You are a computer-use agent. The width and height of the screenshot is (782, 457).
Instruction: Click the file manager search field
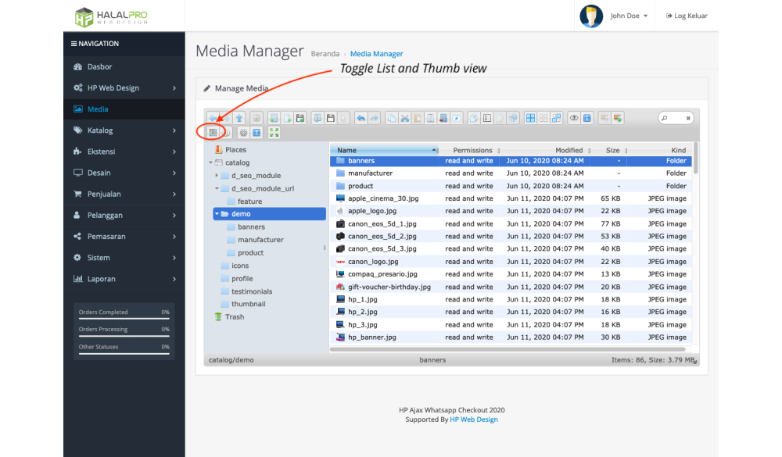(676, 118)
